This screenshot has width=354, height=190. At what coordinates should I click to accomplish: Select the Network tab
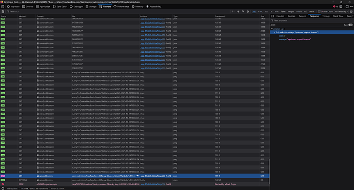click(x=105, y=7)
